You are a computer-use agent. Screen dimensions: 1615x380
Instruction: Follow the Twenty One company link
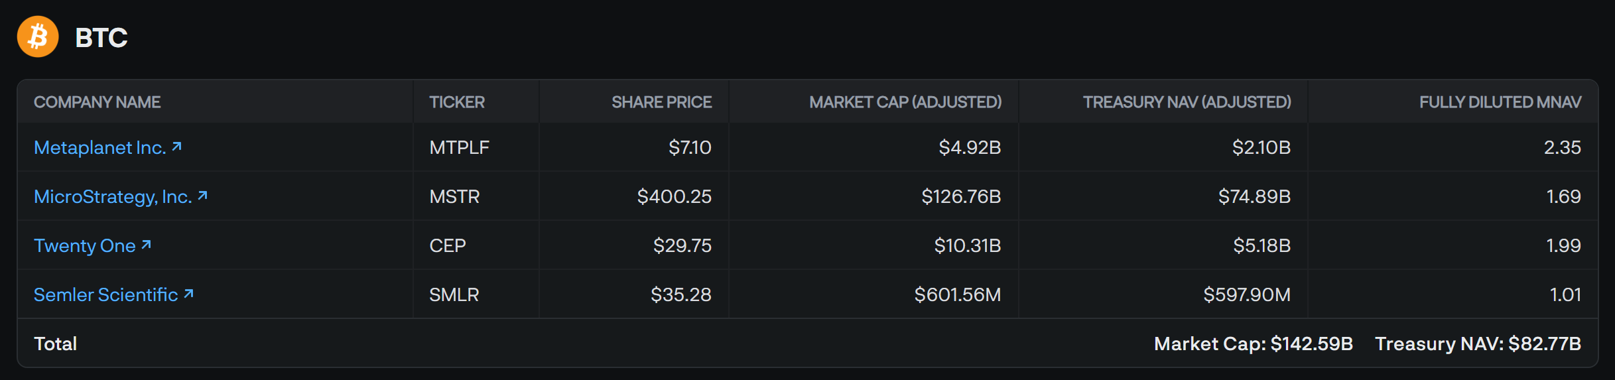coord(85,245)
